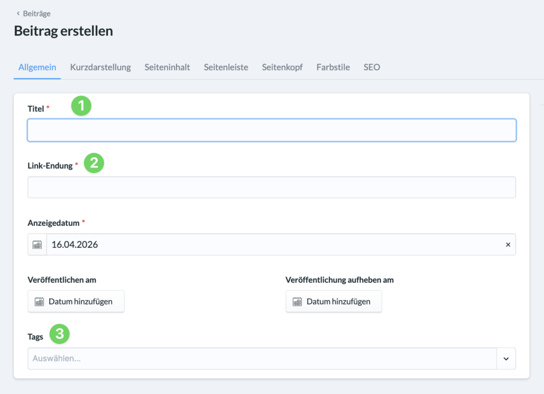Open the Seiteninhalt tab
The height and width of the screenshot is (394, 544).
coord(167,68)
